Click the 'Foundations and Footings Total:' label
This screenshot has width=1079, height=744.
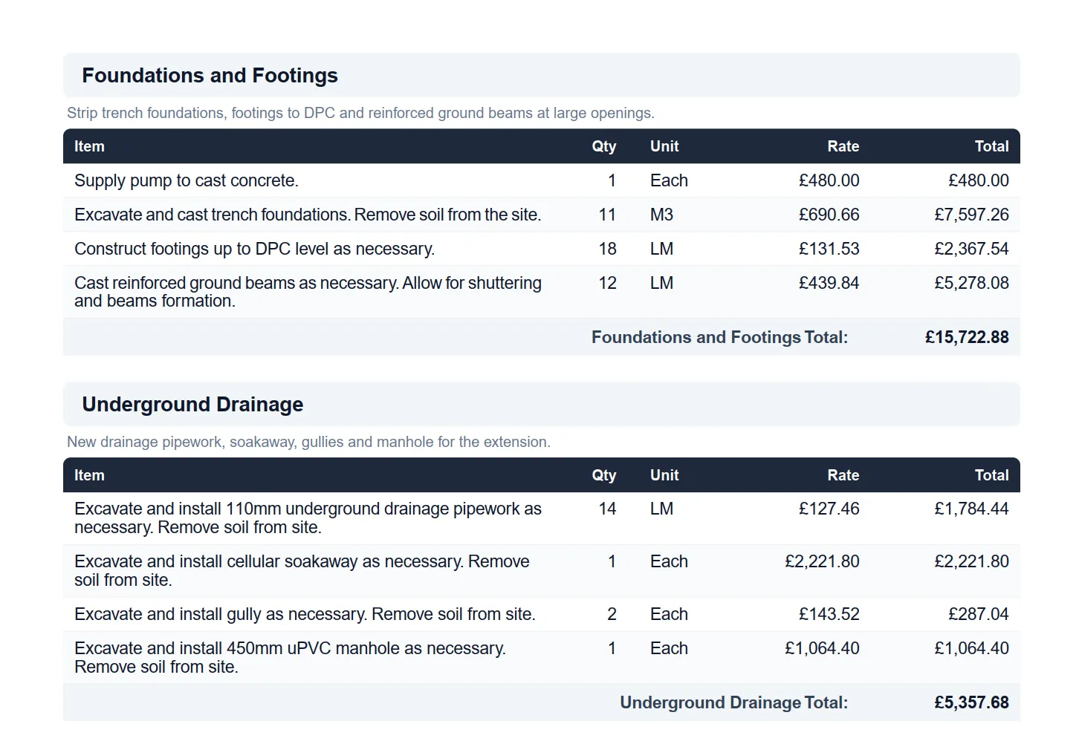pyautogui.click(x=719, y=337)
